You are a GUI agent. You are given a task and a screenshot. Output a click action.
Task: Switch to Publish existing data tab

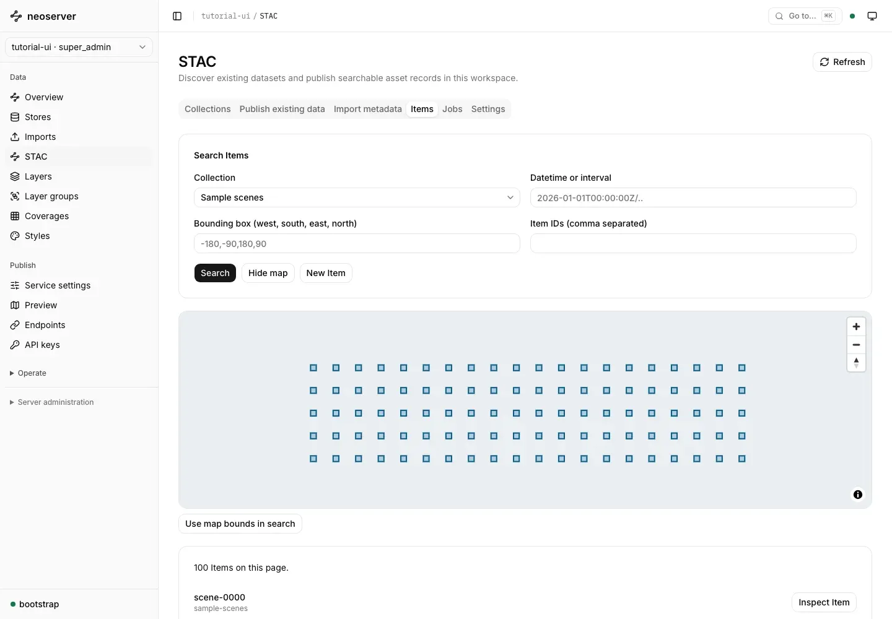point(282,109)
